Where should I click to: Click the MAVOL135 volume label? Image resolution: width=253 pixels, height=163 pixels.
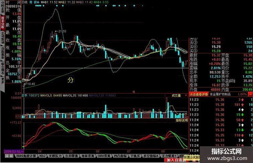click(x=102, y=96)
